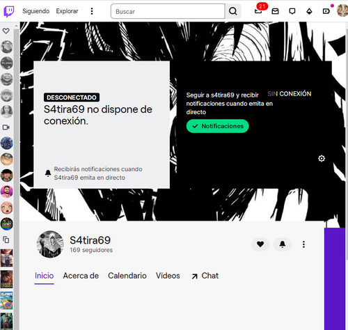Open the user profile avatar menu
348x330 pixels.
pyautogui.click(x=342, y=10)
